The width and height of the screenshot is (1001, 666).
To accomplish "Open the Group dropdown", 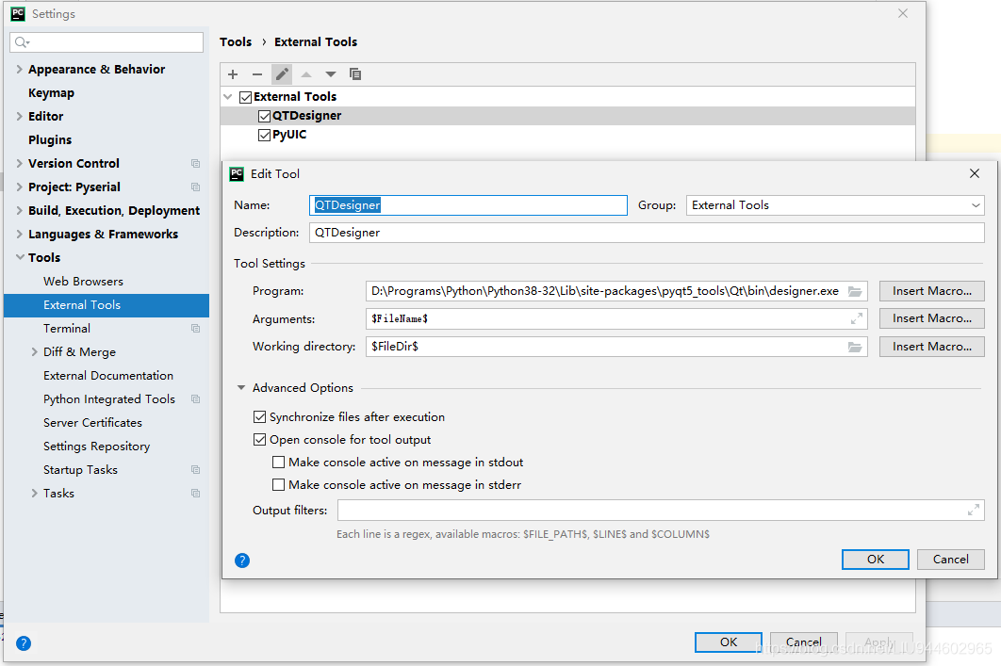I will tap(835, 205).
